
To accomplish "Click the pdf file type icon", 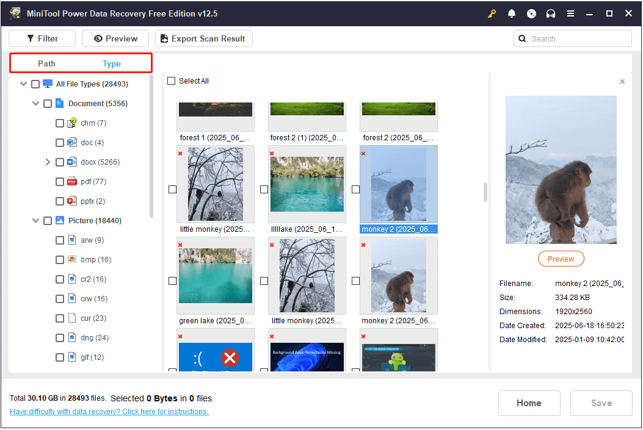I will (x=72, y=182).
